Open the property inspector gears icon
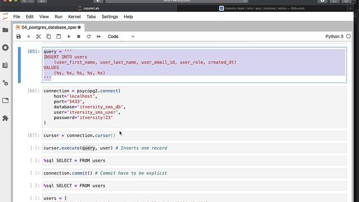This screenshot has height=202, width=359. coord(5,83)
